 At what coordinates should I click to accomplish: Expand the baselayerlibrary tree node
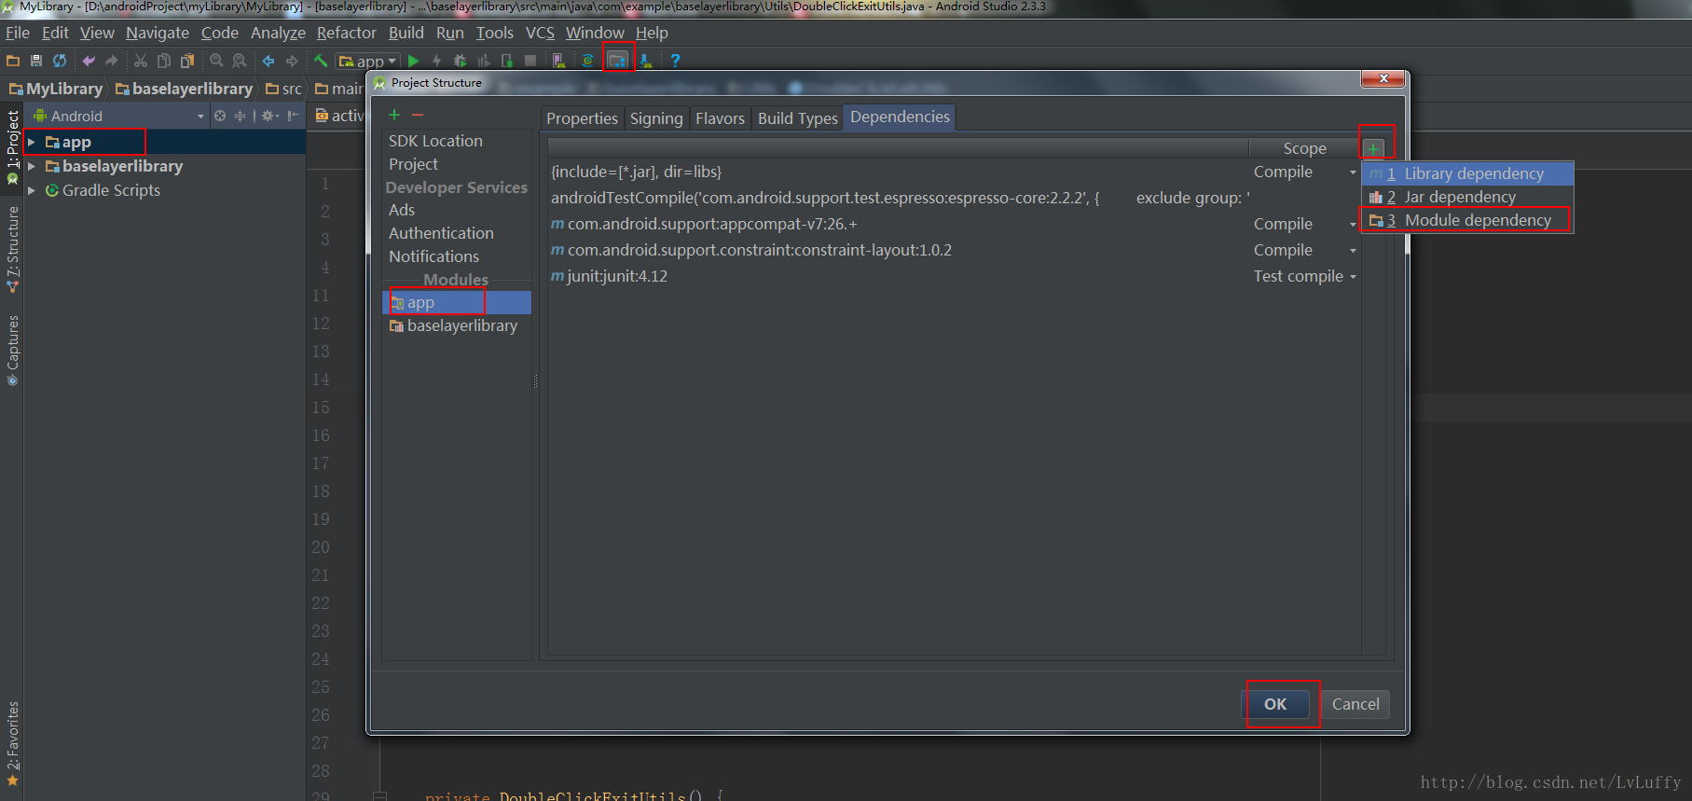[32, 166]
